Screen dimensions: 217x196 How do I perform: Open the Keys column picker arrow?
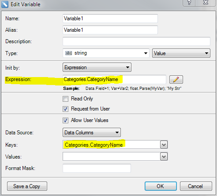(164, 145)
